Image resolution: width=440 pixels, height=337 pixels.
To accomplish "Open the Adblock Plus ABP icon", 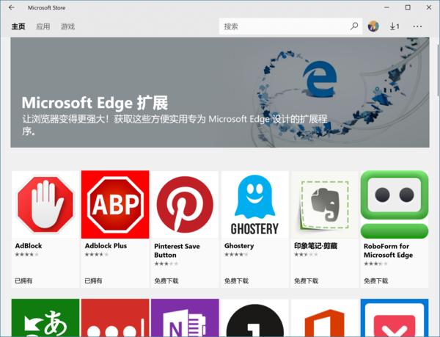I will (115, 204).
